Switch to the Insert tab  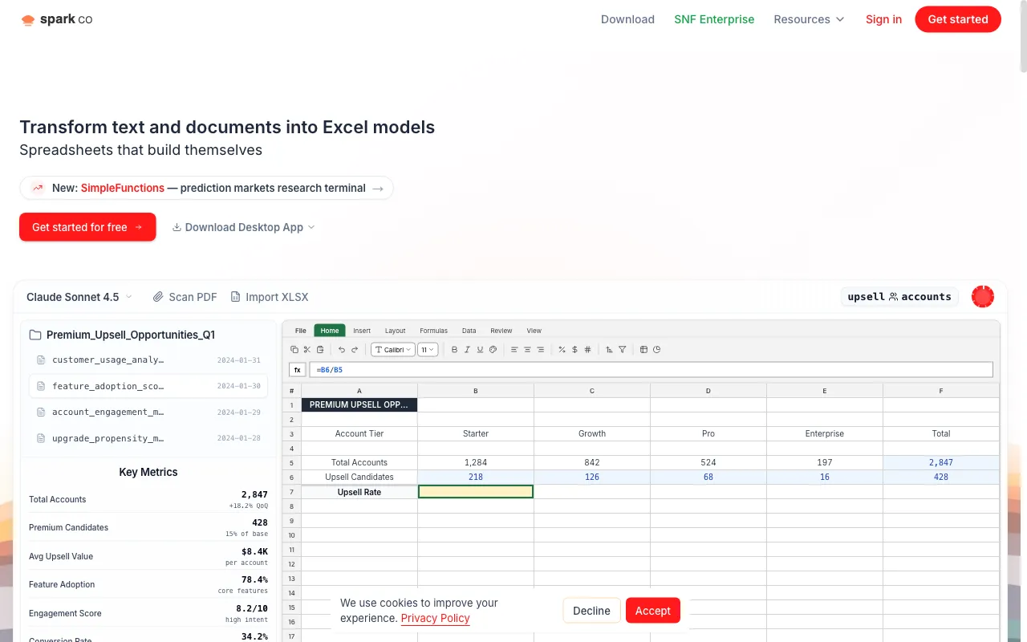coord(362,331)
